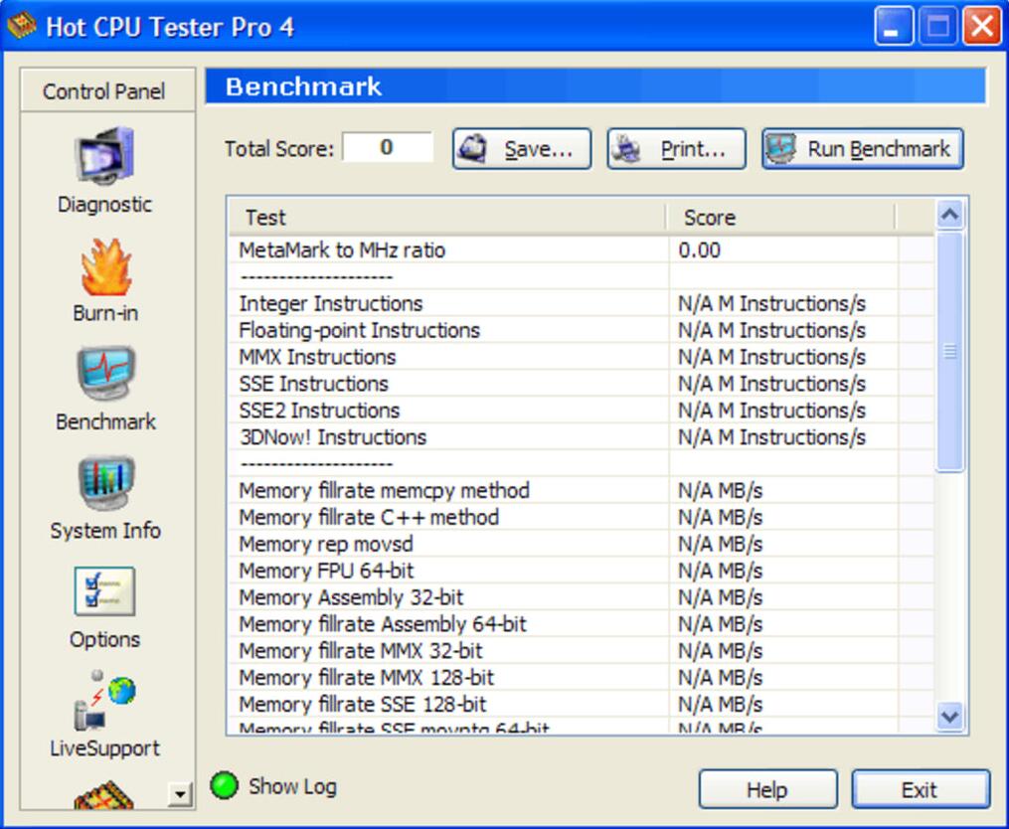This screenshot has height=829, width=1009.
Task: Launch the LiveSupport icon
Action: 104,702
